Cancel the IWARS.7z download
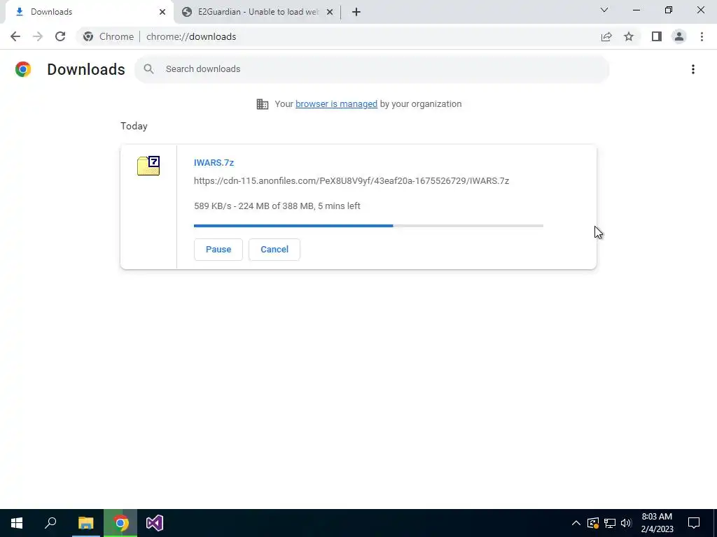The image size is (717, 537). pos(274,250)
